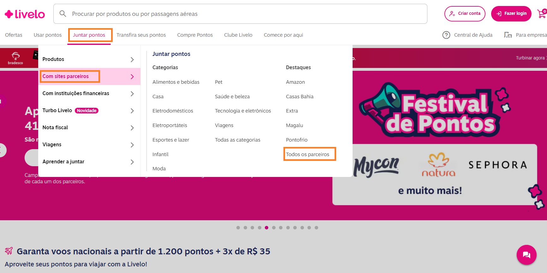This screenshot has height=273, width=547.
Task: Expand the Produtos submenu arrow
Action: (132, 59)
